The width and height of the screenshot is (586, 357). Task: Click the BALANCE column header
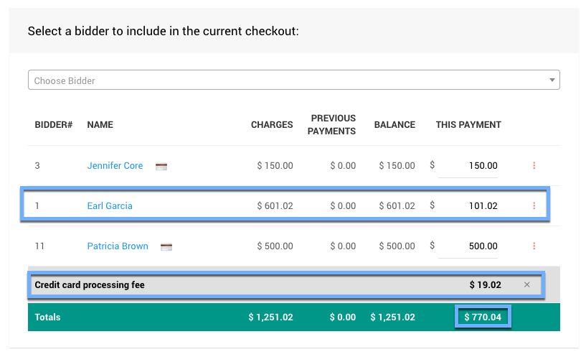tap(394, 125)
